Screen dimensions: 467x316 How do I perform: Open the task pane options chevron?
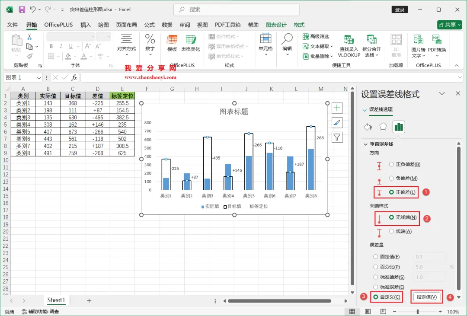pyautogui.click(x=442, y=93)
